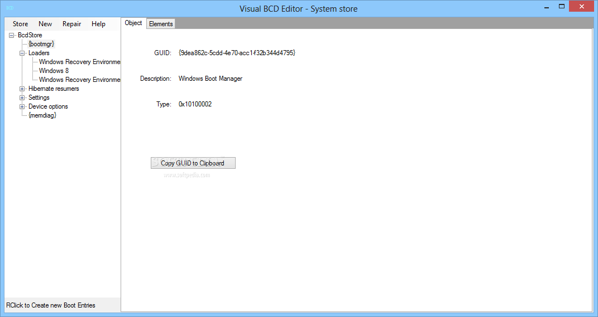
Task: Click the GUID value {9dea862c-5cdd-4e70...}
Action: click(x=237, y=53)
